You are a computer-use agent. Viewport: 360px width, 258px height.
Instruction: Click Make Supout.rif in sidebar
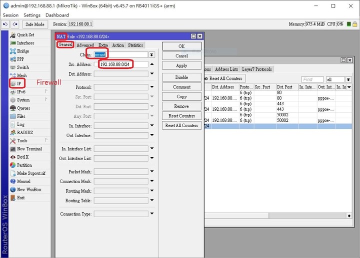pos(31,173)
